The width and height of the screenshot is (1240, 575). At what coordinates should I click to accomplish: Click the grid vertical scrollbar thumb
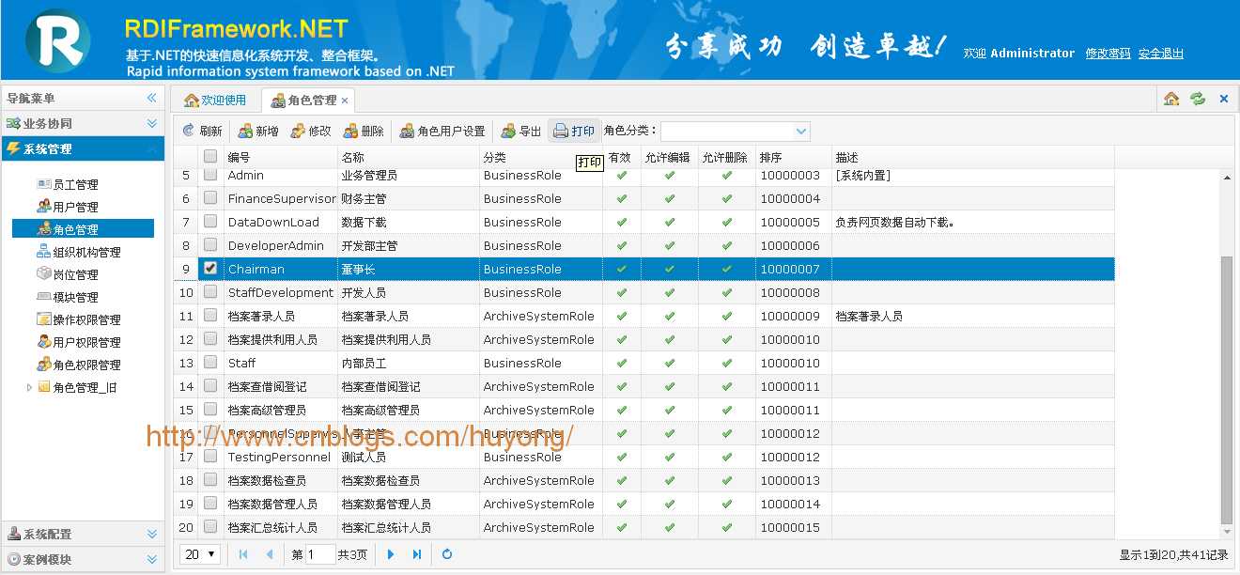(1226, 389)
